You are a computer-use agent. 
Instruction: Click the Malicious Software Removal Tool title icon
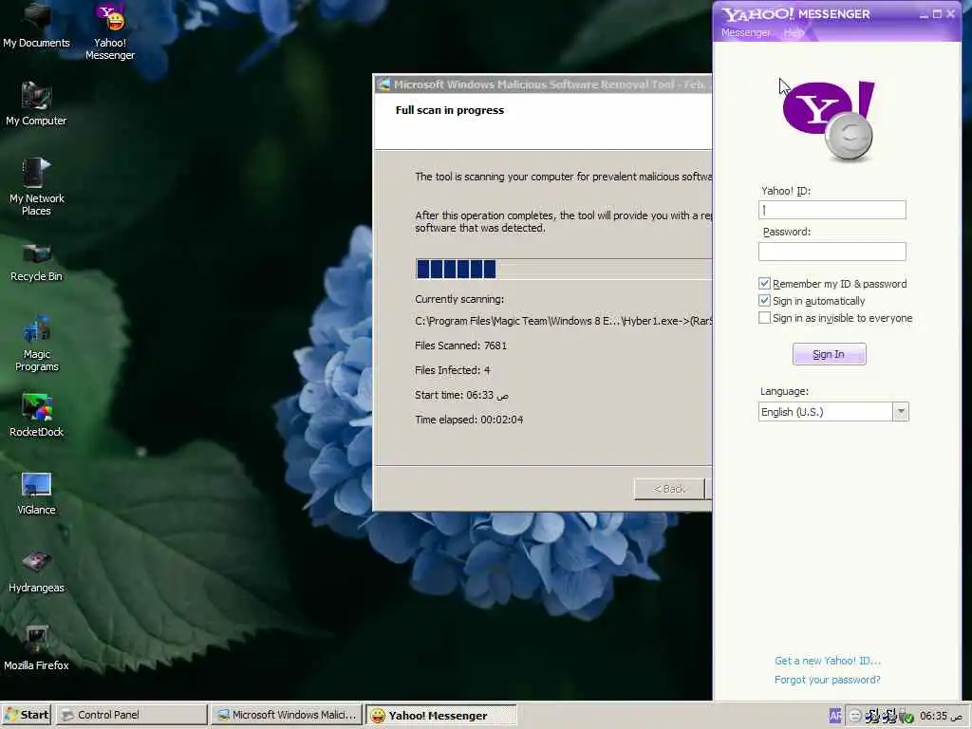click(383, 84)
